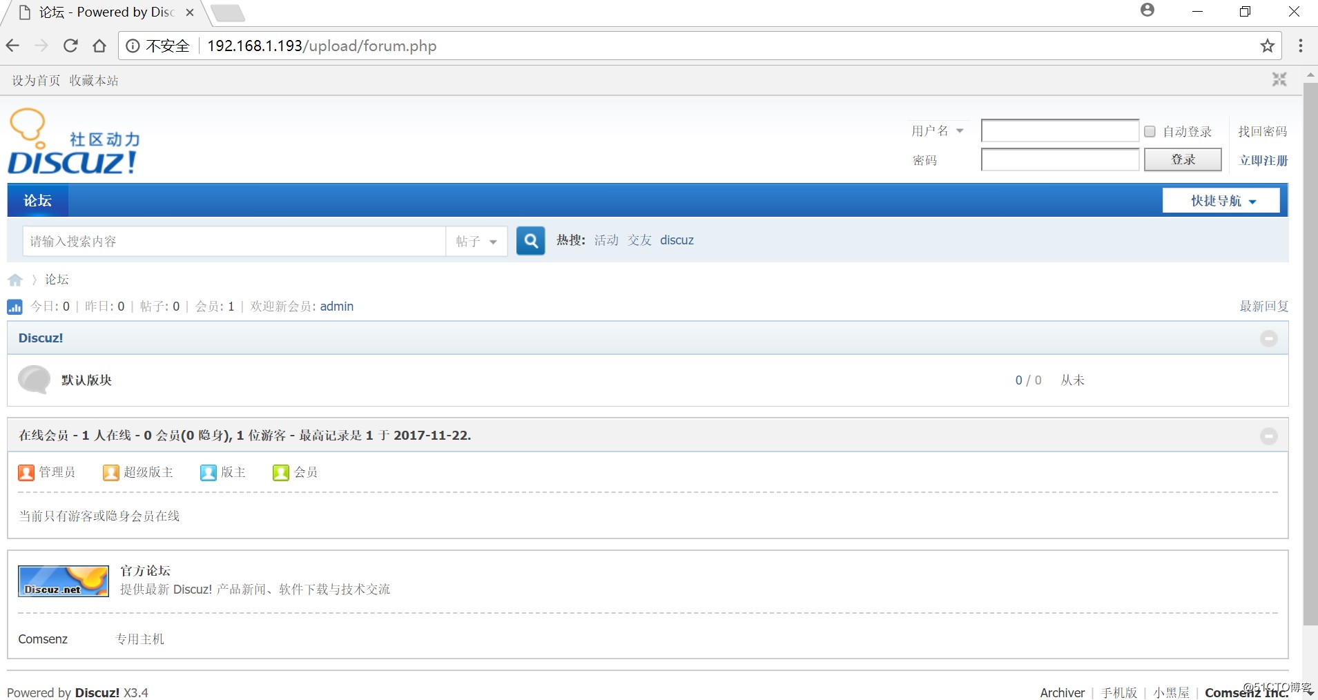This screenshot has height=700, width=1318.
Task: Click the browser address bar URL
Action: point(322,46)
